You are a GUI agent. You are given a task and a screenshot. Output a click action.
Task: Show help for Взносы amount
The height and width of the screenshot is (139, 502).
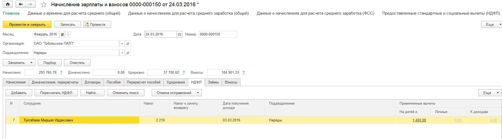tap(244, 72)
